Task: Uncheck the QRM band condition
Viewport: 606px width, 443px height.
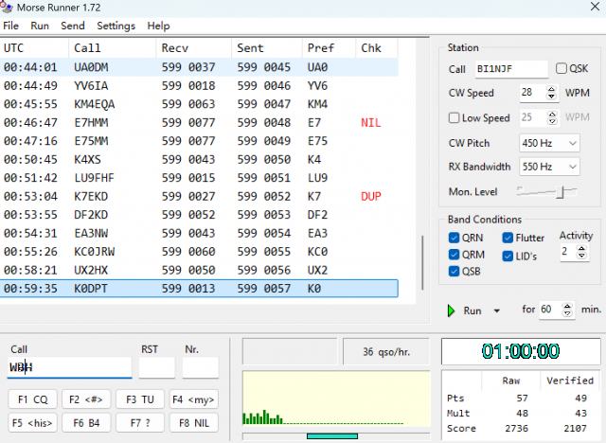Action: (x=454, y=255)
